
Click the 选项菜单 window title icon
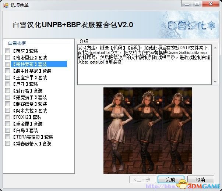click(x=6, y=6)
